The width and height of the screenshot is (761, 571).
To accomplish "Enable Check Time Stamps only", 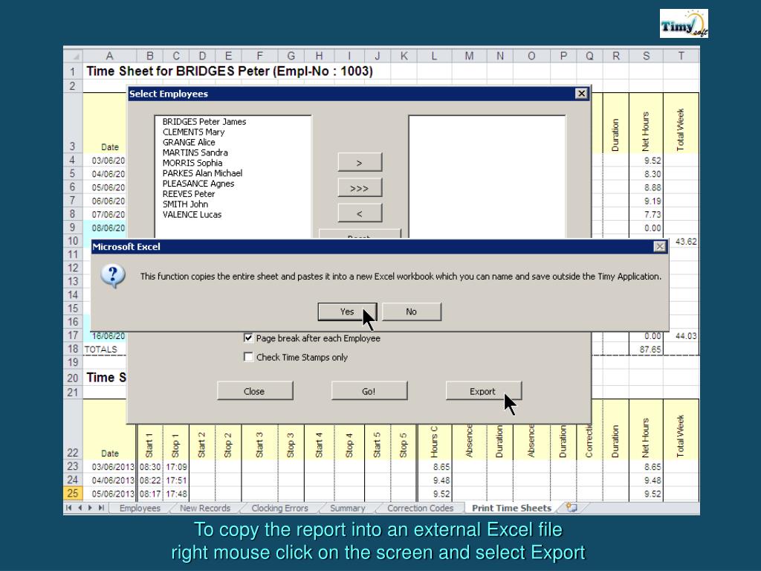I will 248,357.
